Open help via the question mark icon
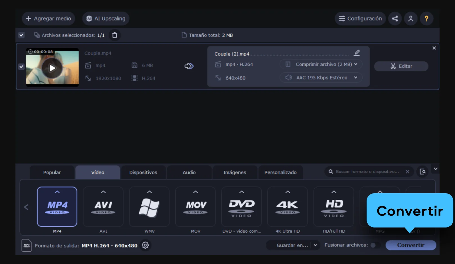 click(426, 19)
